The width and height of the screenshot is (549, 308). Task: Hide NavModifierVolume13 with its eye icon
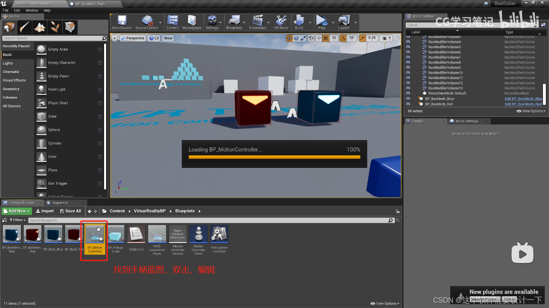point(408,88)
